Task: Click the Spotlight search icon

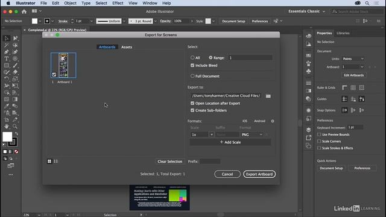Action: (367, 3)
